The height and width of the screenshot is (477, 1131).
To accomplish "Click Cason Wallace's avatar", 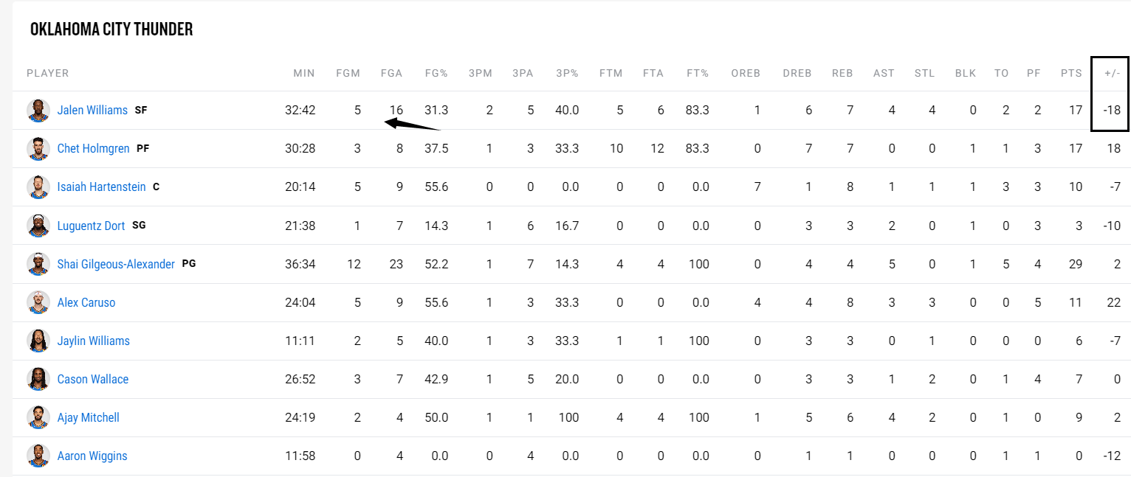I will coord(38,379).
